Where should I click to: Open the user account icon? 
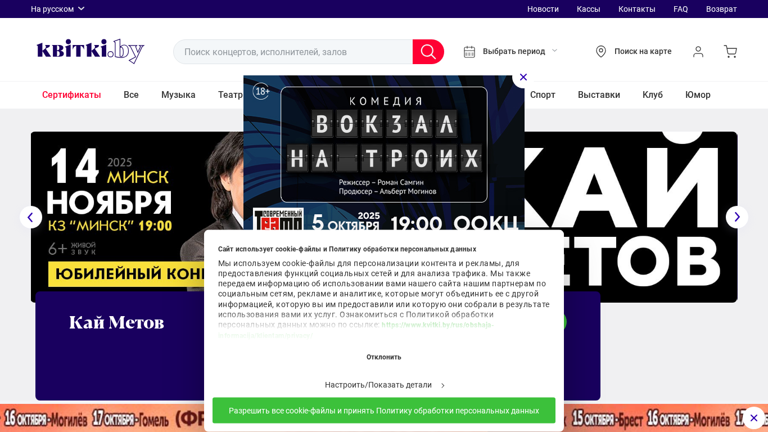698,52
